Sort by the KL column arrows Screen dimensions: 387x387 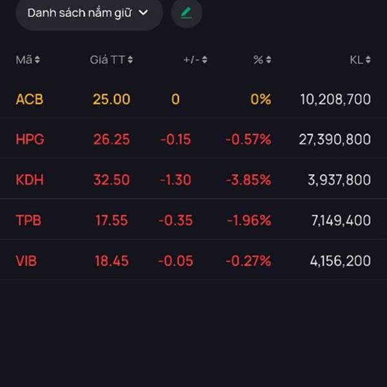click(x=368, y=60)
